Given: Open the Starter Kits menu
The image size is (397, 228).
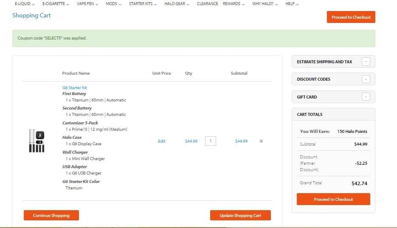Looking at the screenshot, I should pos(143,4).
